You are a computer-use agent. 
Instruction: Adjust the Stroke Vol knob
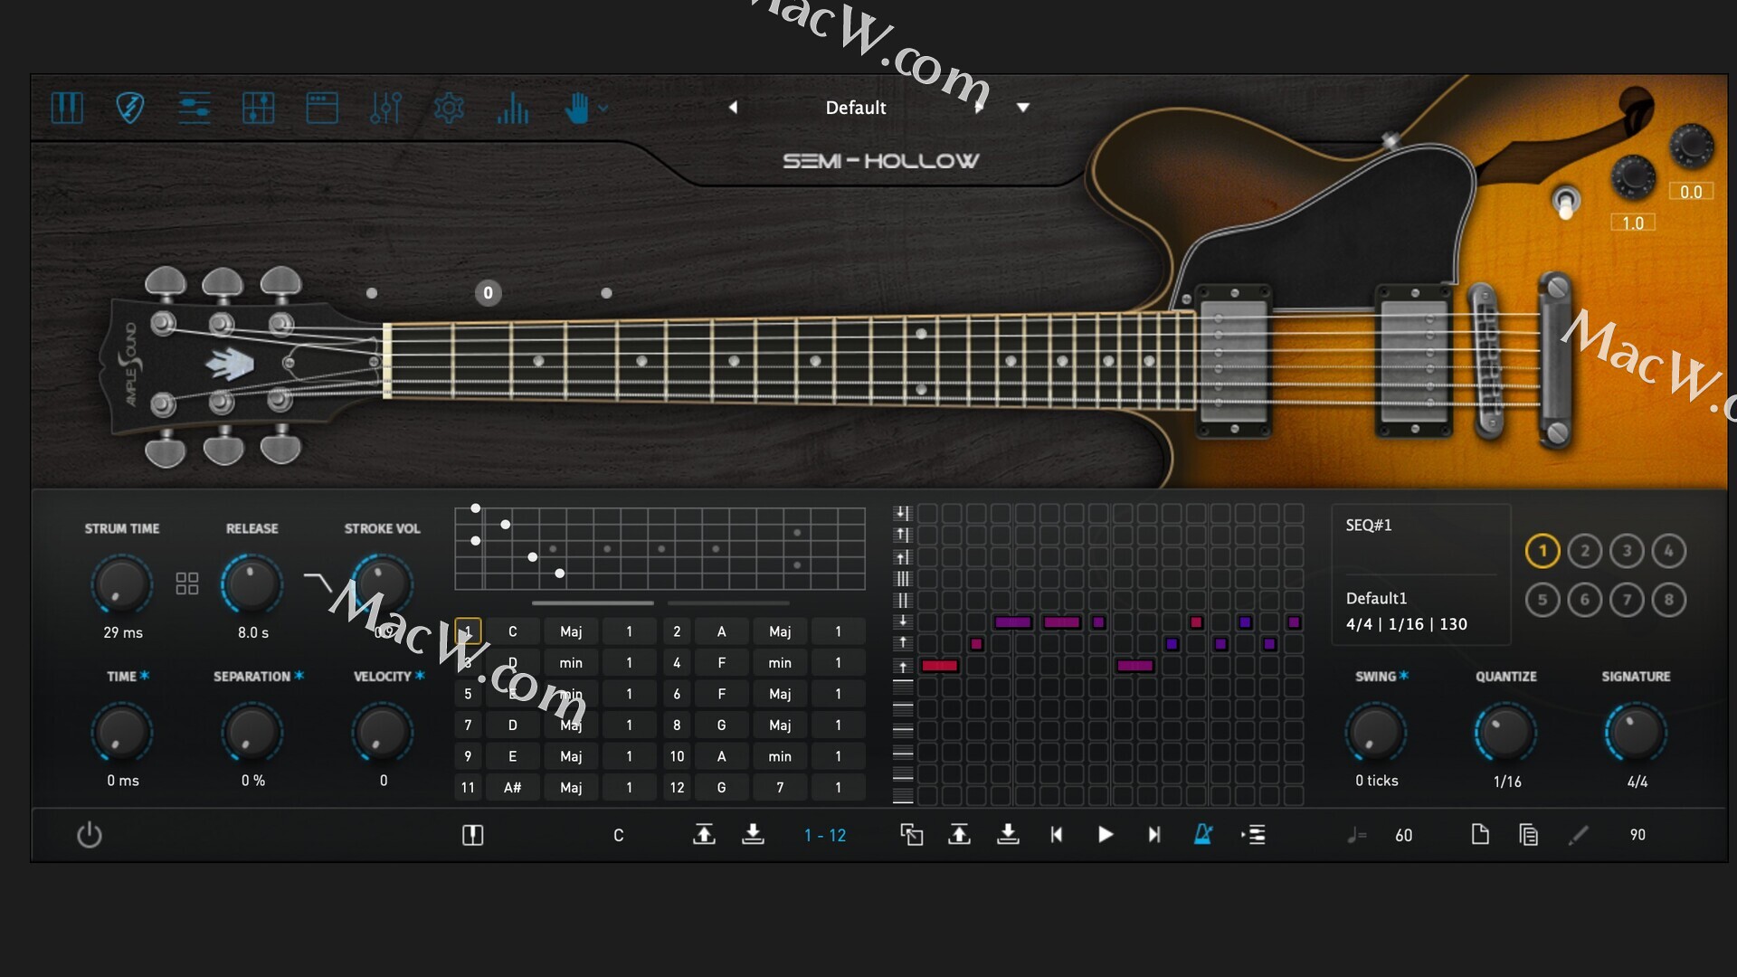pyautogui.click(x=383, y=584)
